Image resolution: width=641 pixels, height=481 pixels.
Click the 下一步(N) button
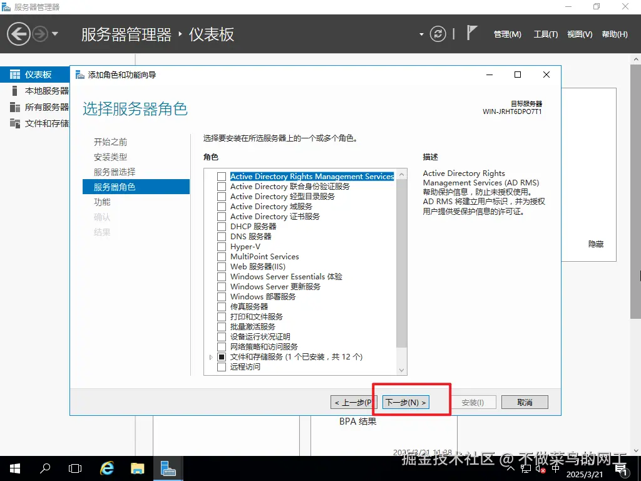click(405, 401)
